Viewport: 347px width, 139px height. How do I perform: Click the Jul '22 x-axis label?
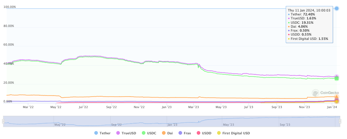83,107
